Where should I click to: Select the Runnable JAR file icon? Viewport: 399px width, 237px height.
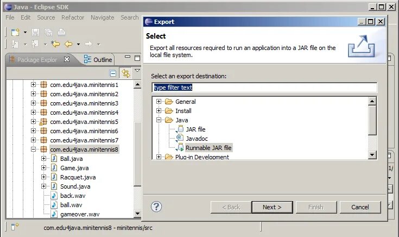pos(180,147)
